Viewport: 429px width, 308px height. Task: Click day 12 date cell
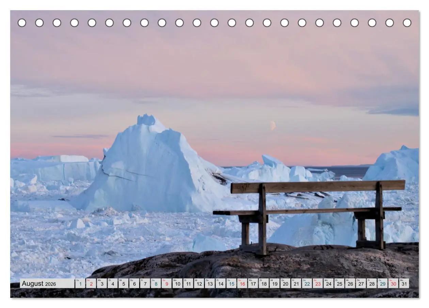click(x=199, y=283)
